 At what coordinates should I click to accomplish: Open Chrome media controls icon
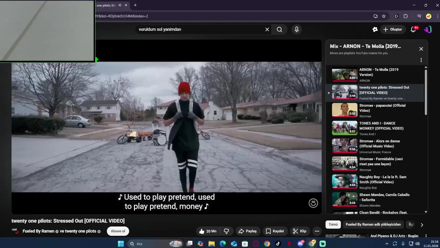(x=419, y=16)
